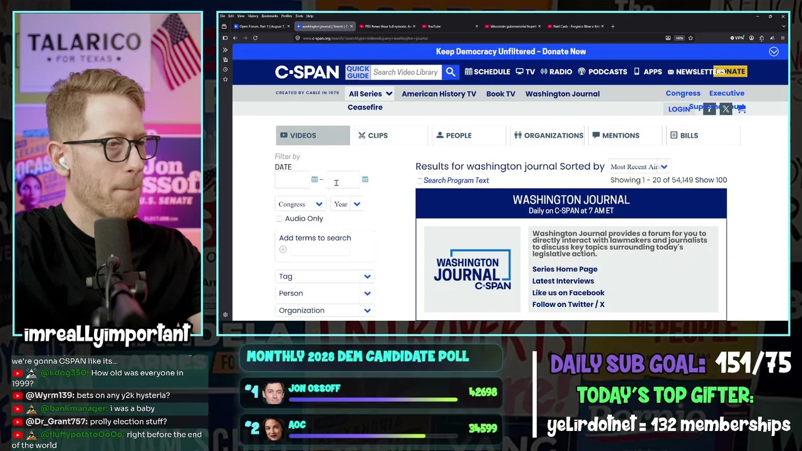Open the Quick Guide button

[x=358, y=72]
